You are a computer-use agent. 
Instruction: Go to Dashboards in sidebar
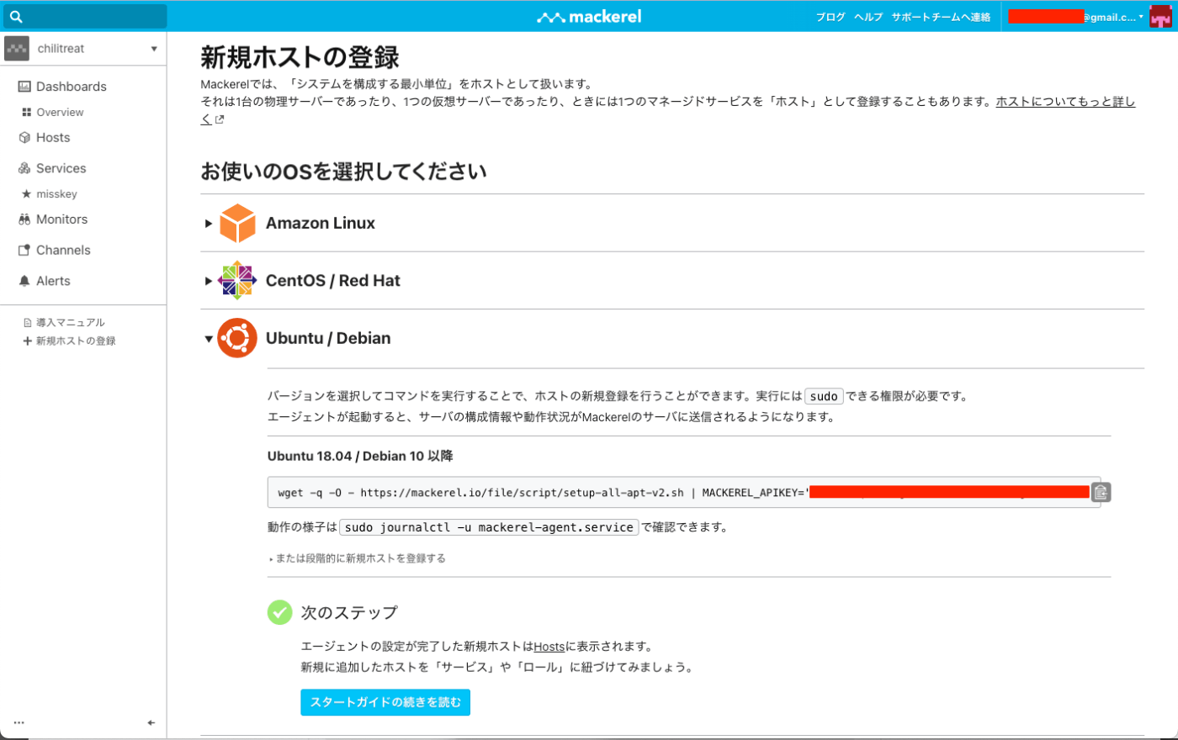click(x=72, y=87)
